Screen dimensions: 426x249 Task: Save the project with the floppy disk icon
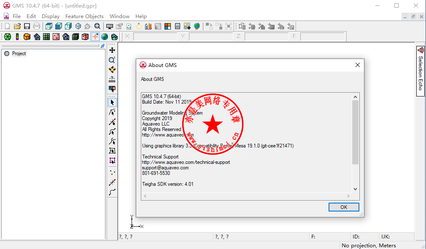point(27,26)
